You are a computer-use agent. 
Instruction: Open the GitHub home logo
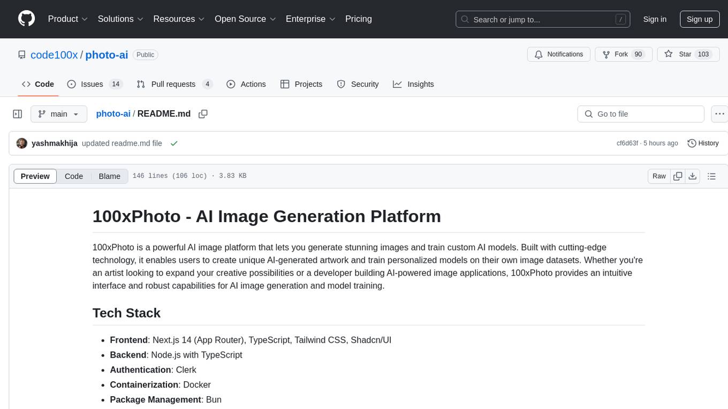(x=26, y=19)
